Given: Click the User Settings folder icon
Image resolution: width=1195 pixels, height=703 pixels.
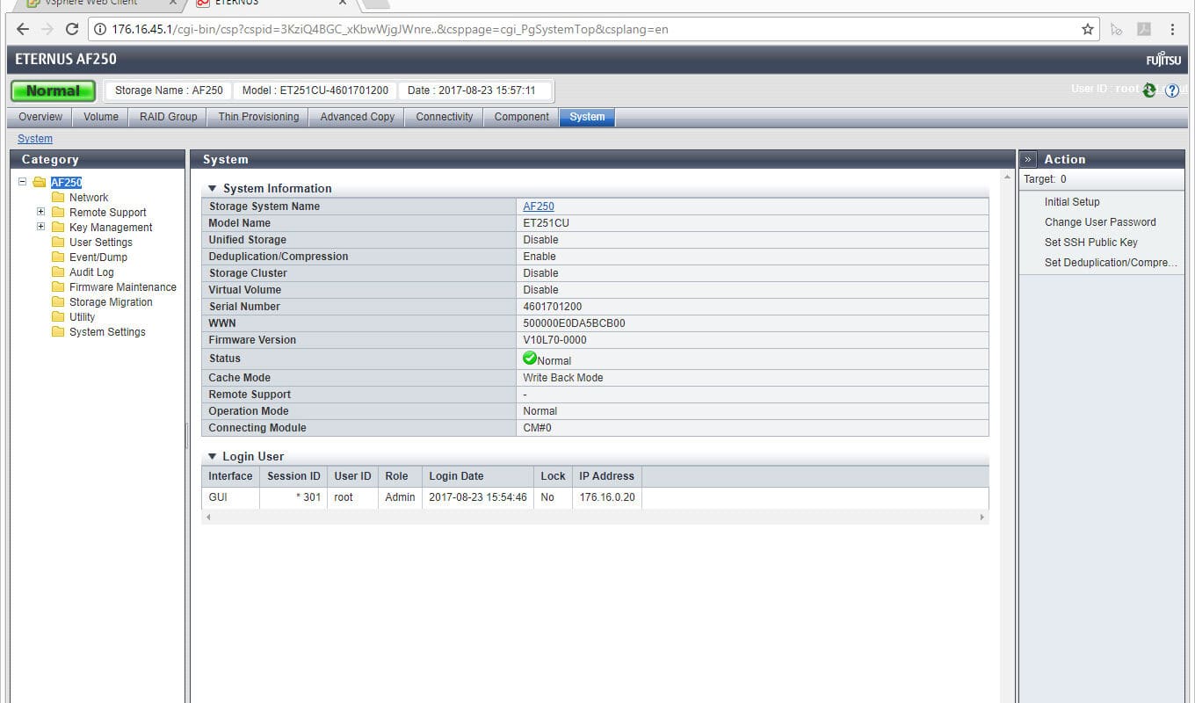Looking at the screenshot, I should [x=58, y=243].
